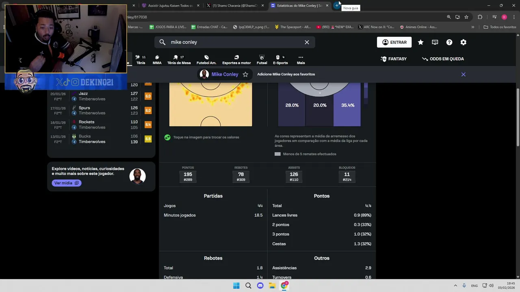Open a new browser tab (Nova guia)
520x292 pixels.
pyautogui.click(x=337, y=6)
